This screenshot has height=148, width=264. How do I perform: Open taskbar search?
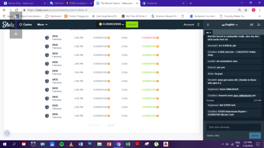[x=14, y=144]
